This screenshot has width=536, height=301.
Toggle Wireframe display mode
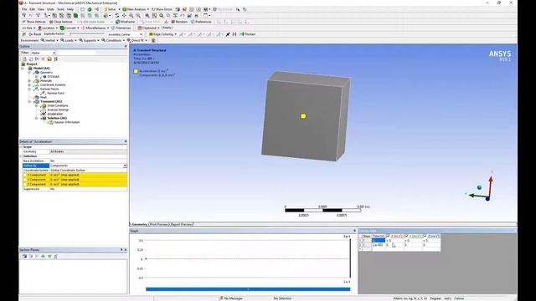[x=126, y=22]
